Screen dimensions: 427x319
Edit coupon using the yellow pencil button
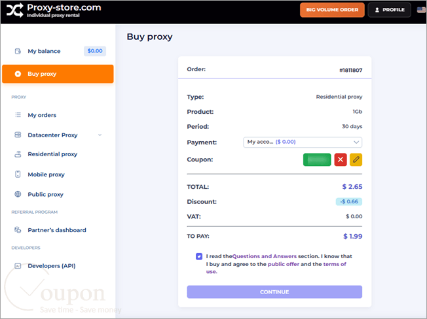click(x=356, y=159)
